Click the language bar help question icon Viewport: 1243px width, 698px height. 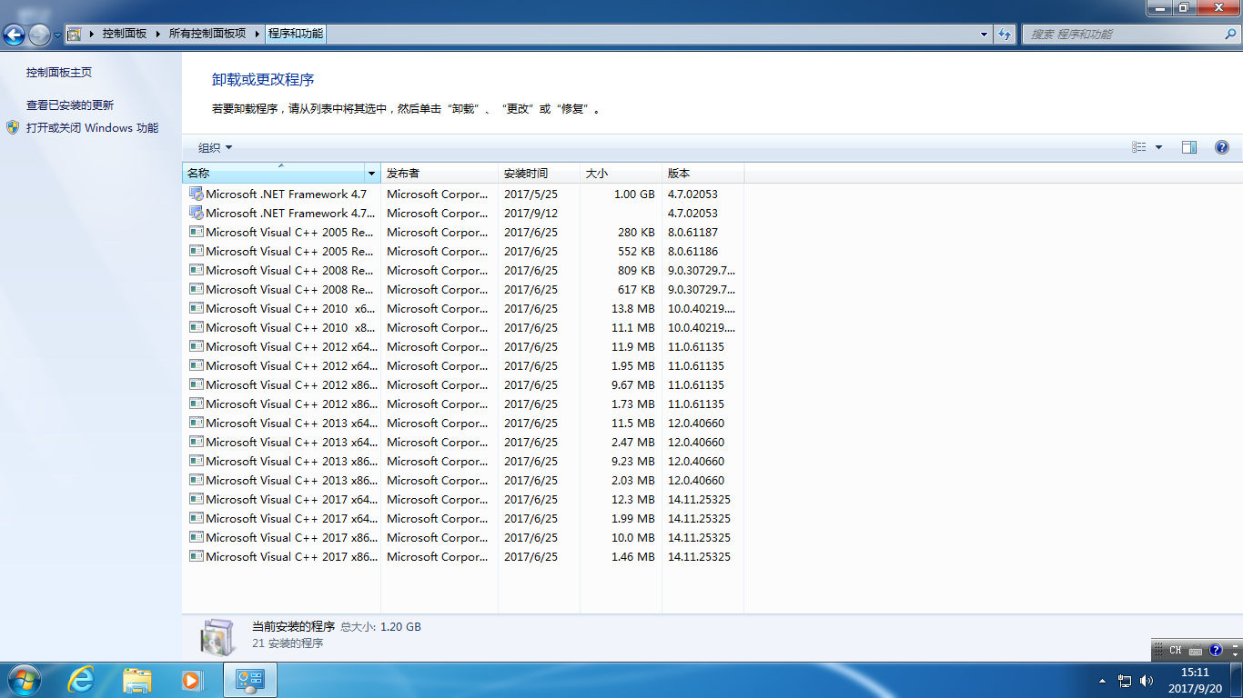tap(1216, 651)
